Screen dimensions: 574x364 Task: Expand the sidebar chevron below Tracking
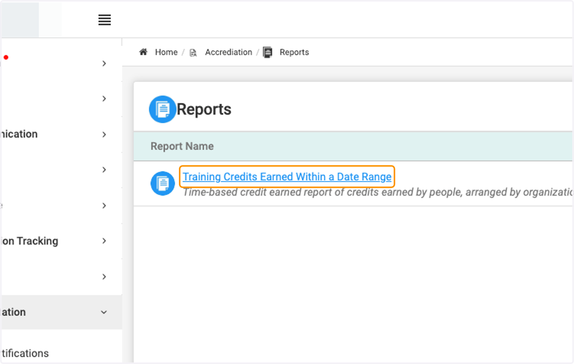tap(104, 277)
